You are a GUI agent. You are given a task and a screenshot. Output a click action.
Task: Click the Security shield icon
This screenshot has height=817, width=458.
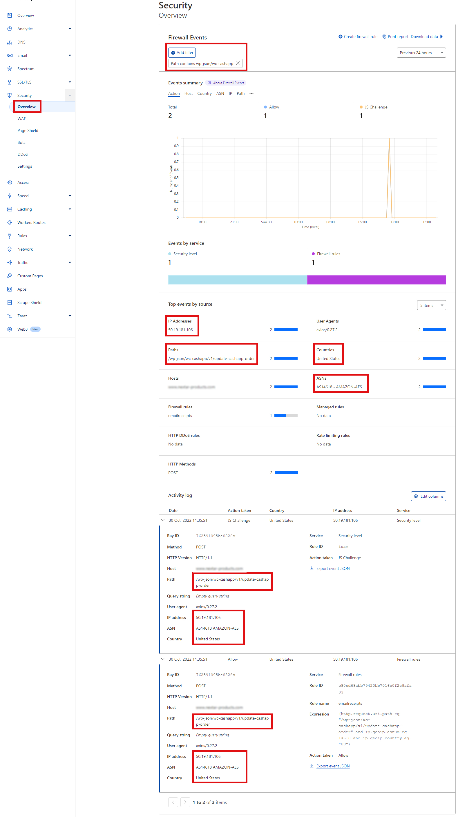point(10,95)
